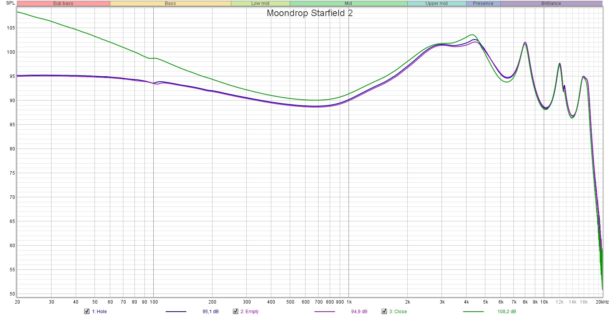Click the '3: Close' legend label
Image resolution: width=611 pixels, height=317 pixels.
(398, 312)
